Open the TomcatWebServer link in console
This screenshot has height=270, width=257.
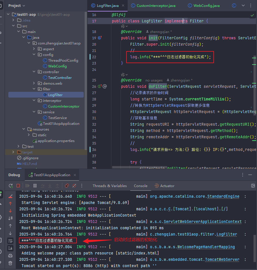coord(222,259)
